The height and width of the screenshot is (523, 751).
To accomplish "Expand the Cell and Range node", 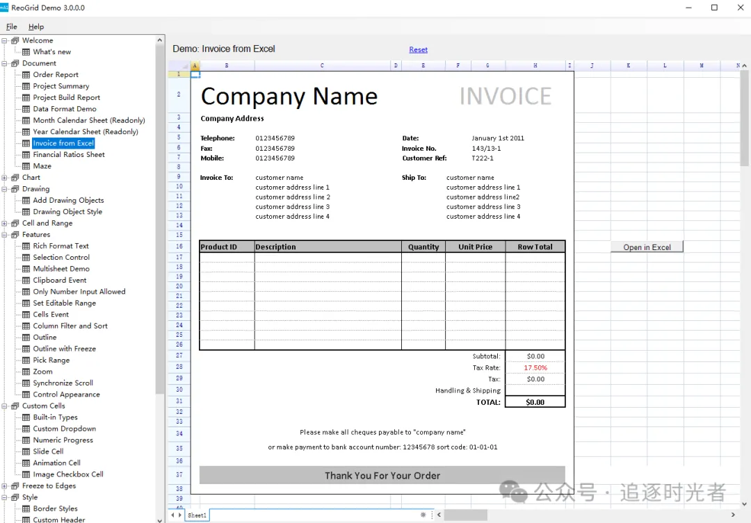I will click(x=4, y=224).
